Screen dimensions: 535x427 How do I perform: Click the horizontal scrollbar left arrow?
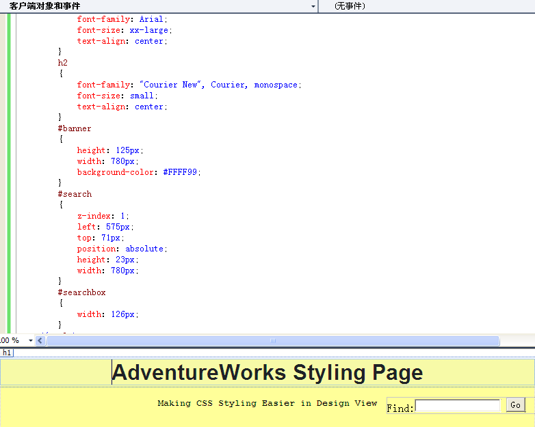click(x=40, y=340)
